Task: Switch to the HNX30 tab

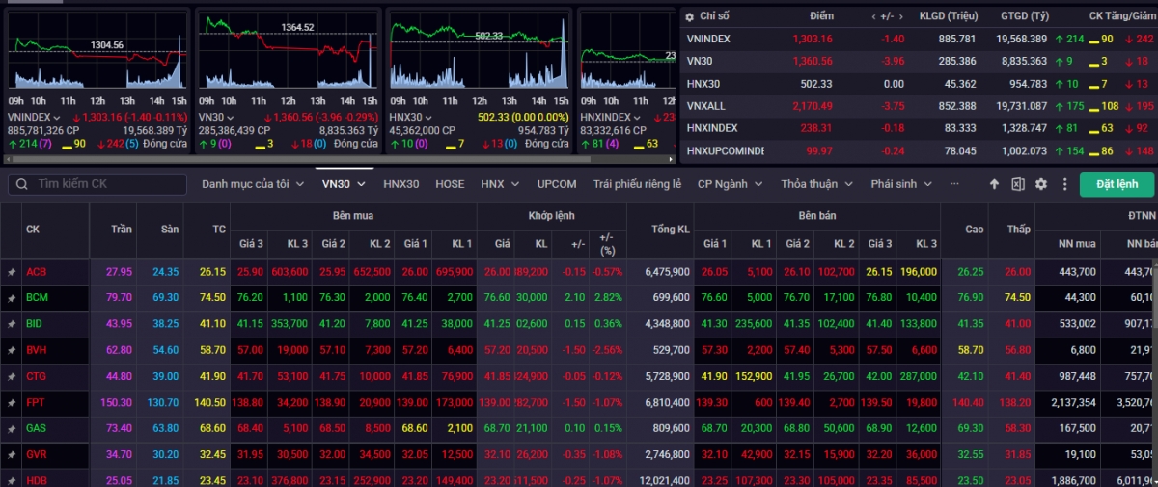Action: (400, 184)
